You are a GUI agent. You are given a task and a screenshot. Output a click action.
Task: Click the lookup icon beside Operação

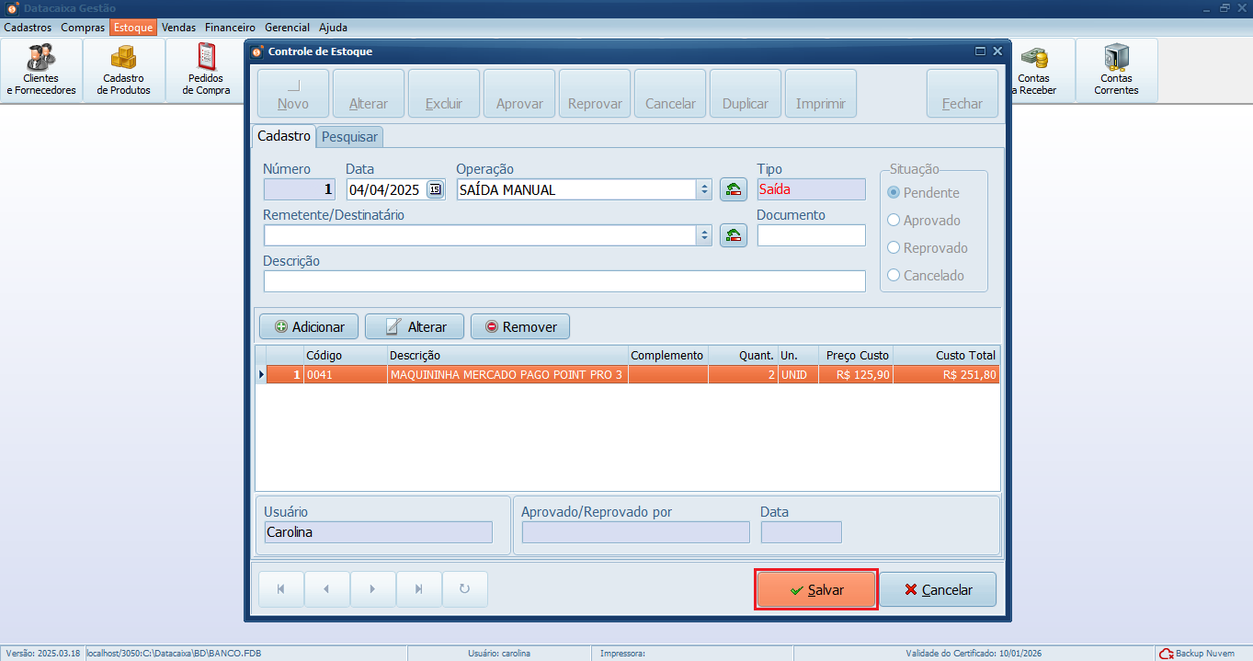(x=733, y=188)
